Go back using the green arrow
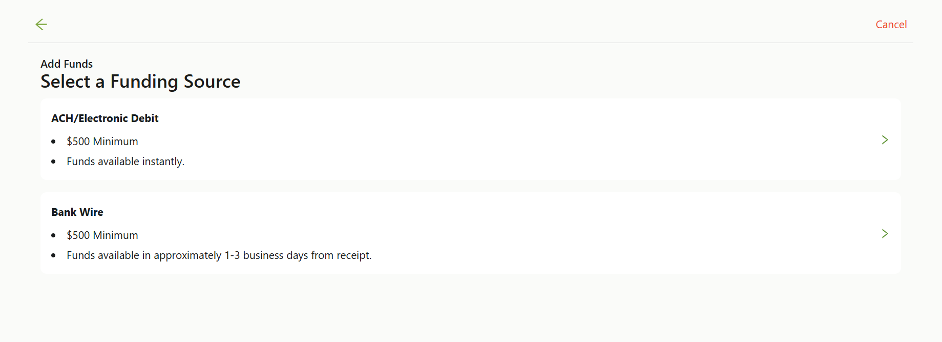The image size is (942, 342). pyautogui.click(x=41, y=24)
